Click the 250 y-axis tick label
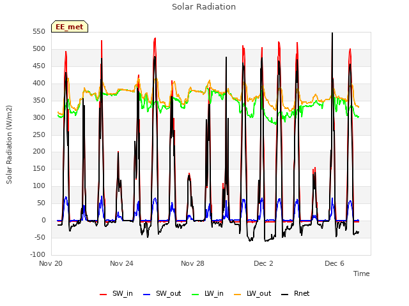The image size is (409, 306). pyautogui.click(x=39, y=135)
